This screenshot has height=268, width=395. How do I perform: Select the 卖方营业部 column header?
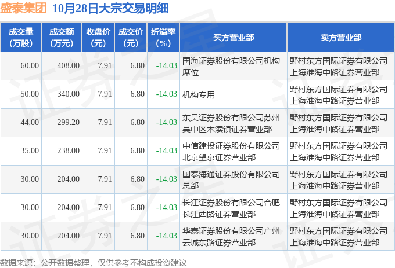[341, 38]
